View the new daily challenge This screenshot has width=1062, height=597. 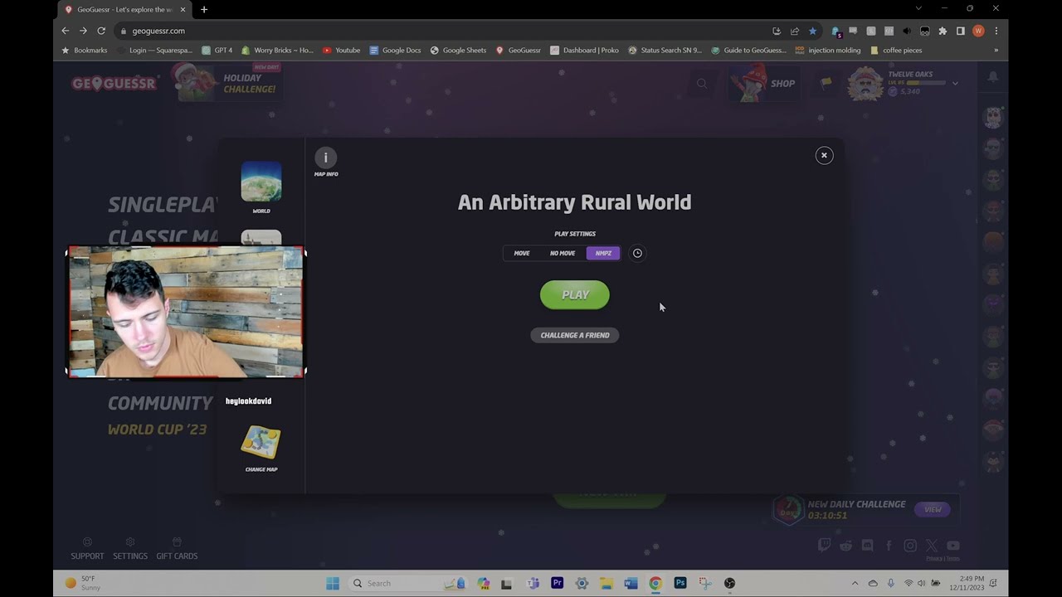pyautogui.click(x=933, y=509)
